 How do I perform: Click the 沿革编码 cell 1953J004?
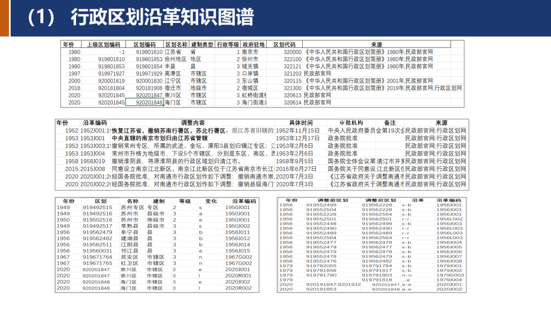tap(93, 153)
